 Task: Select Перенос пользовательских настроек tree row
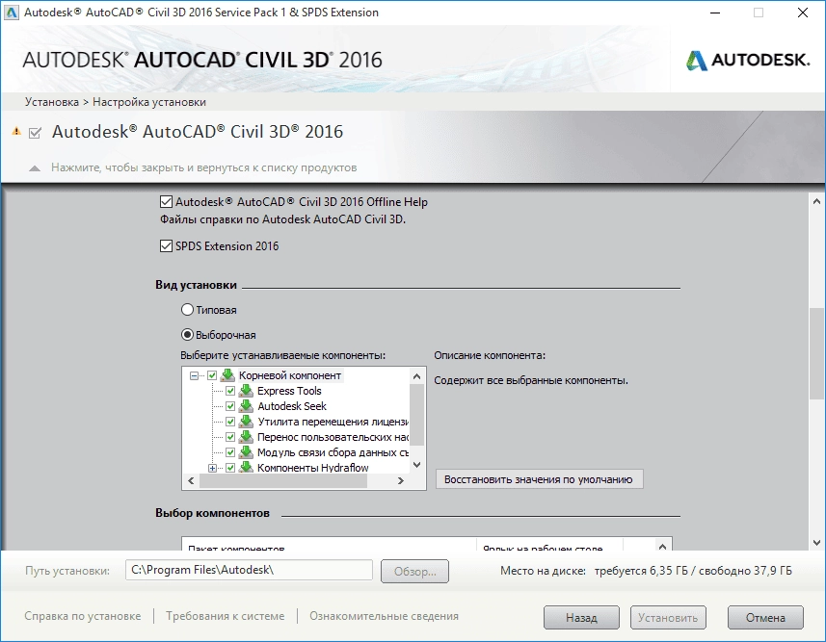pos(333,437)
